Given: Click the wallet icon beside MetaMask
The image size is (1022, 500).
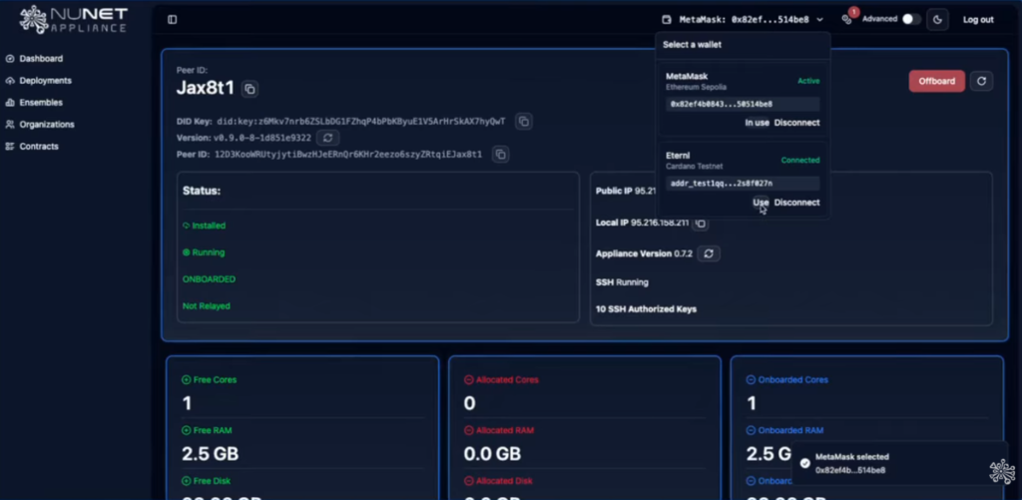Looking at the screenshot, I should tap(666, 20).
